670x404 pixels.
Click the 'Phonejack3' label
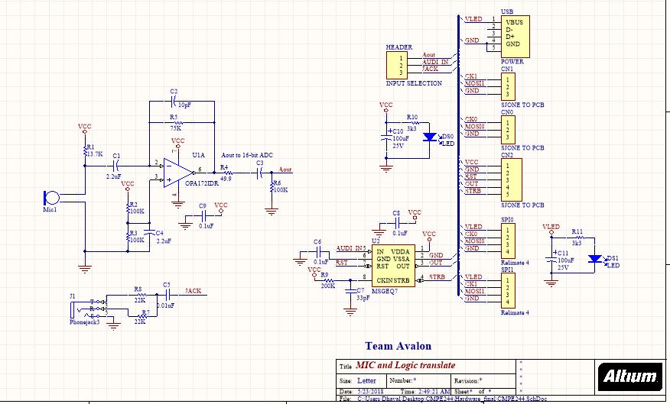85,322
